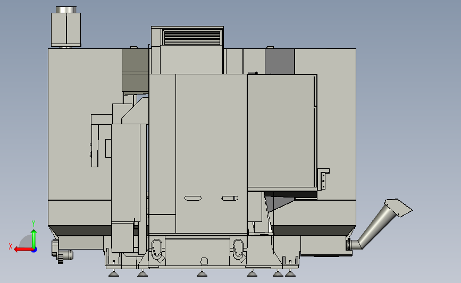Select the left oblong slot on center panel

pyautogui.click(x=193, y=199)
